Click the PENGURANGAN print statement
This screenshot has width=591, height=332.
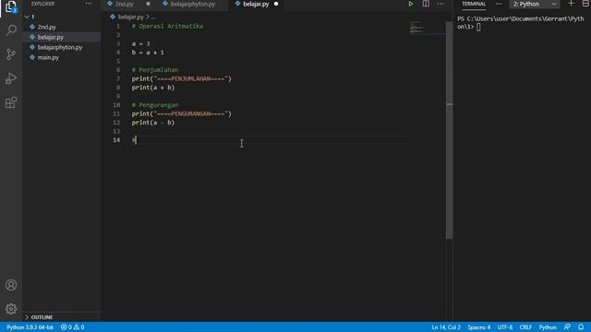pyautogui.click(x=181, y=113)
